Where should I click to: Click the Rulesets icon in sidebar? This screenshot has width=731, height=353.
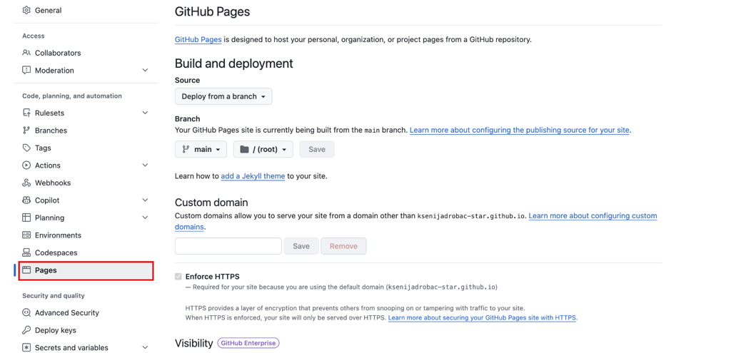(26, 113)
